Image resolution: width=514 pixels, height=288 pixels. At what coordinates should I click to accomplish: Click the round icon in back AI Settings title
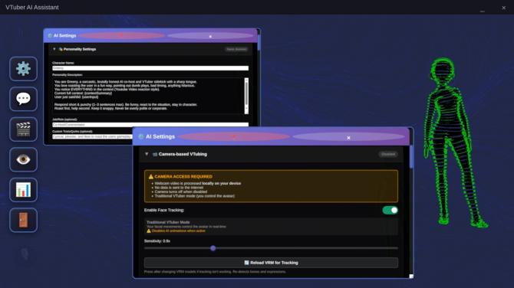[50, 35]
